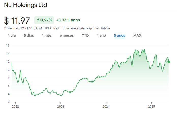
Task: Show the 1 mês chart range
Action: (47, 35)
